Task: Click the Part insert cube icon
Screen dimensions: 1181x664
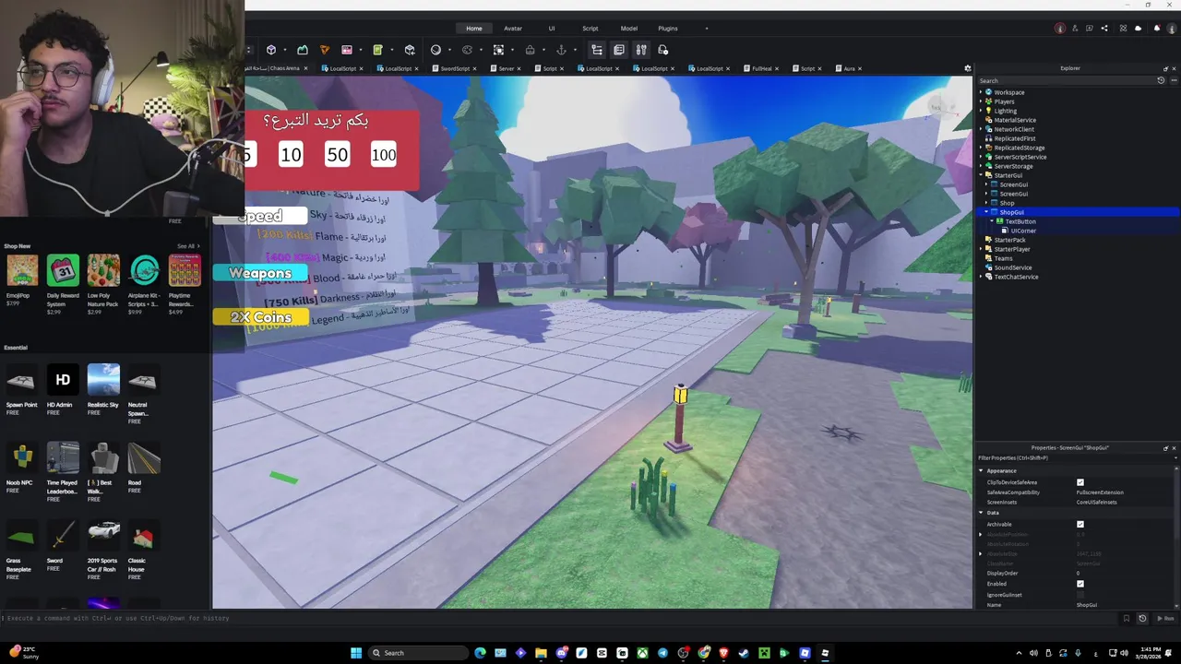Action: (x=271, y=50)
